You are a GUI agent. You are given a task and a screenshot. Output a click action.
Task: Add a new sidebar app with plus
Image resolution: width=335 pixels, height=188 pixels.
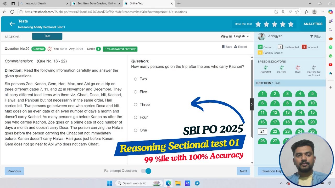pos(331,87)
